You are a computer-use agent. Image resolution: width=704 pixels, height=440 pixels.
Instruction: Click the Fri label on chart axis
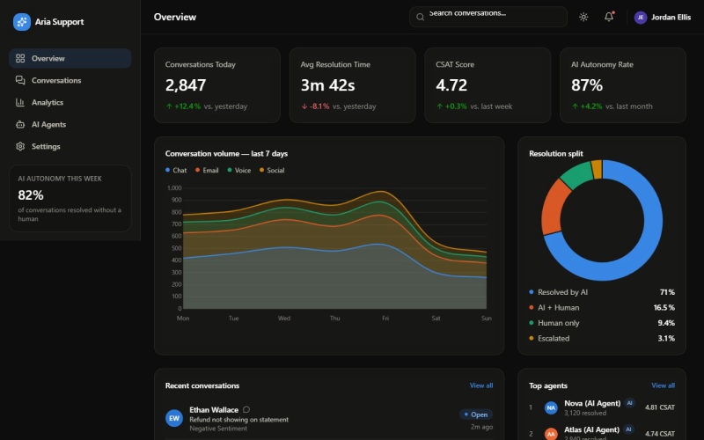click(385, 319)
